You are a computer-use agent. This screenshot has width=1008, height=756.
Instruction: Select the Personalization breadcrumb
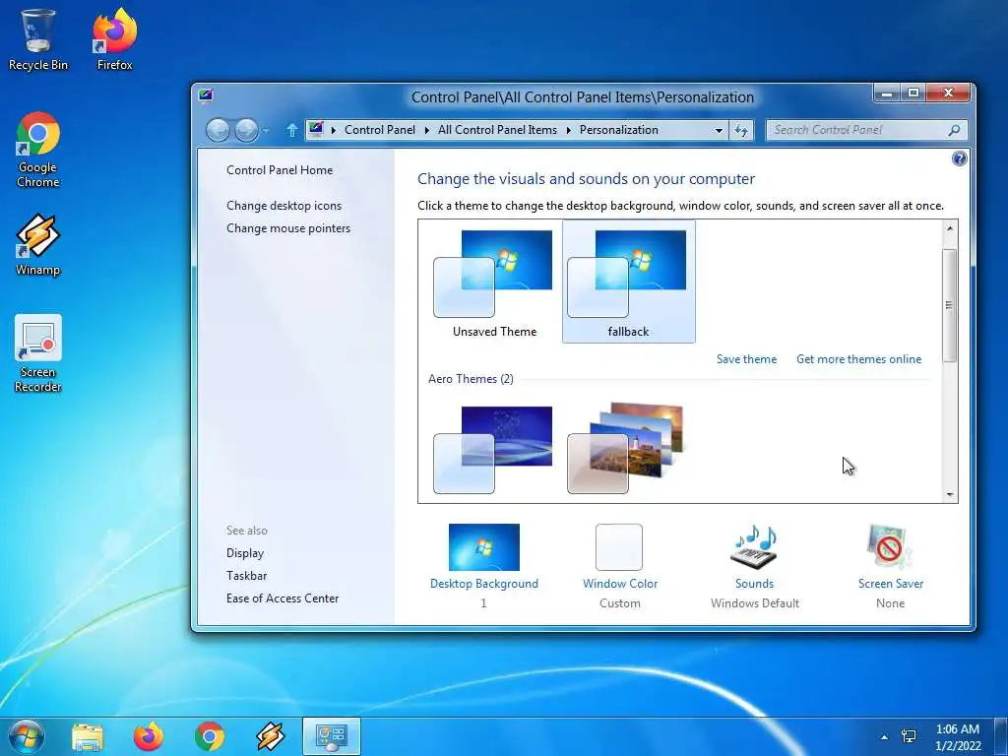coord(619,130)
